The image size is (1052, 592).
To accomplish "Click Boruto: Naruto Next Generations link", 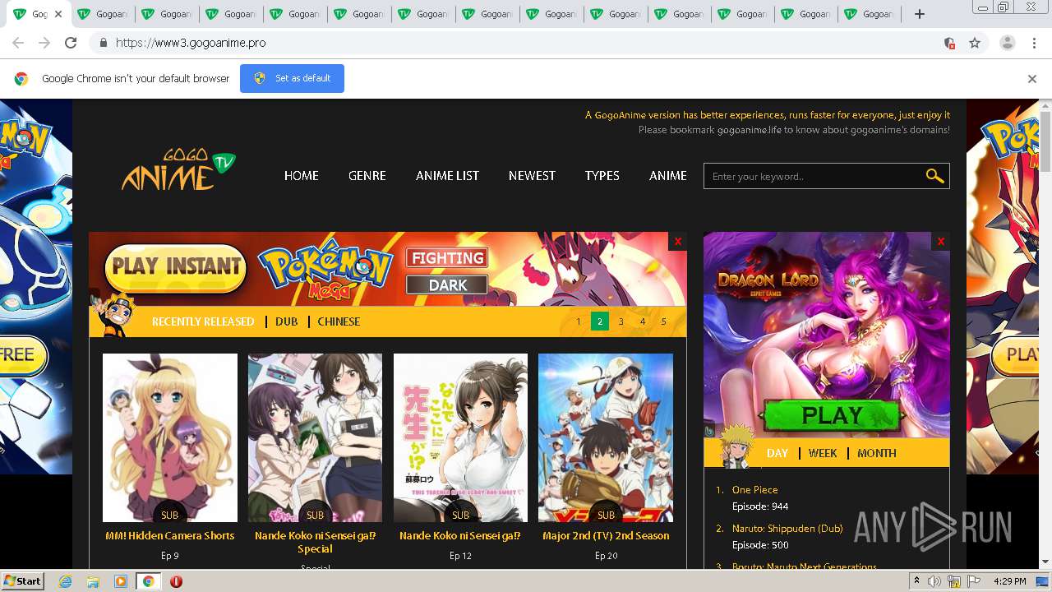I will [x=805, y=567].
